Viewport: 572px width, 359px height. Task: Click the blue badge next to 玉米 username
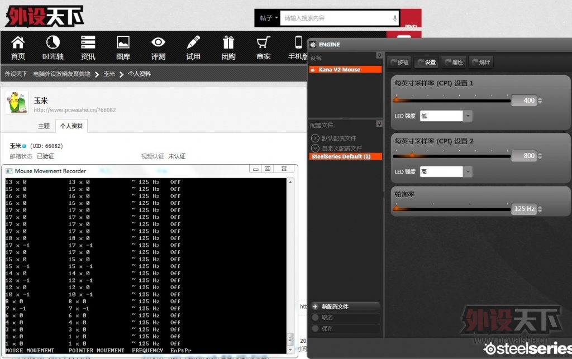click(x=24, y=146)
